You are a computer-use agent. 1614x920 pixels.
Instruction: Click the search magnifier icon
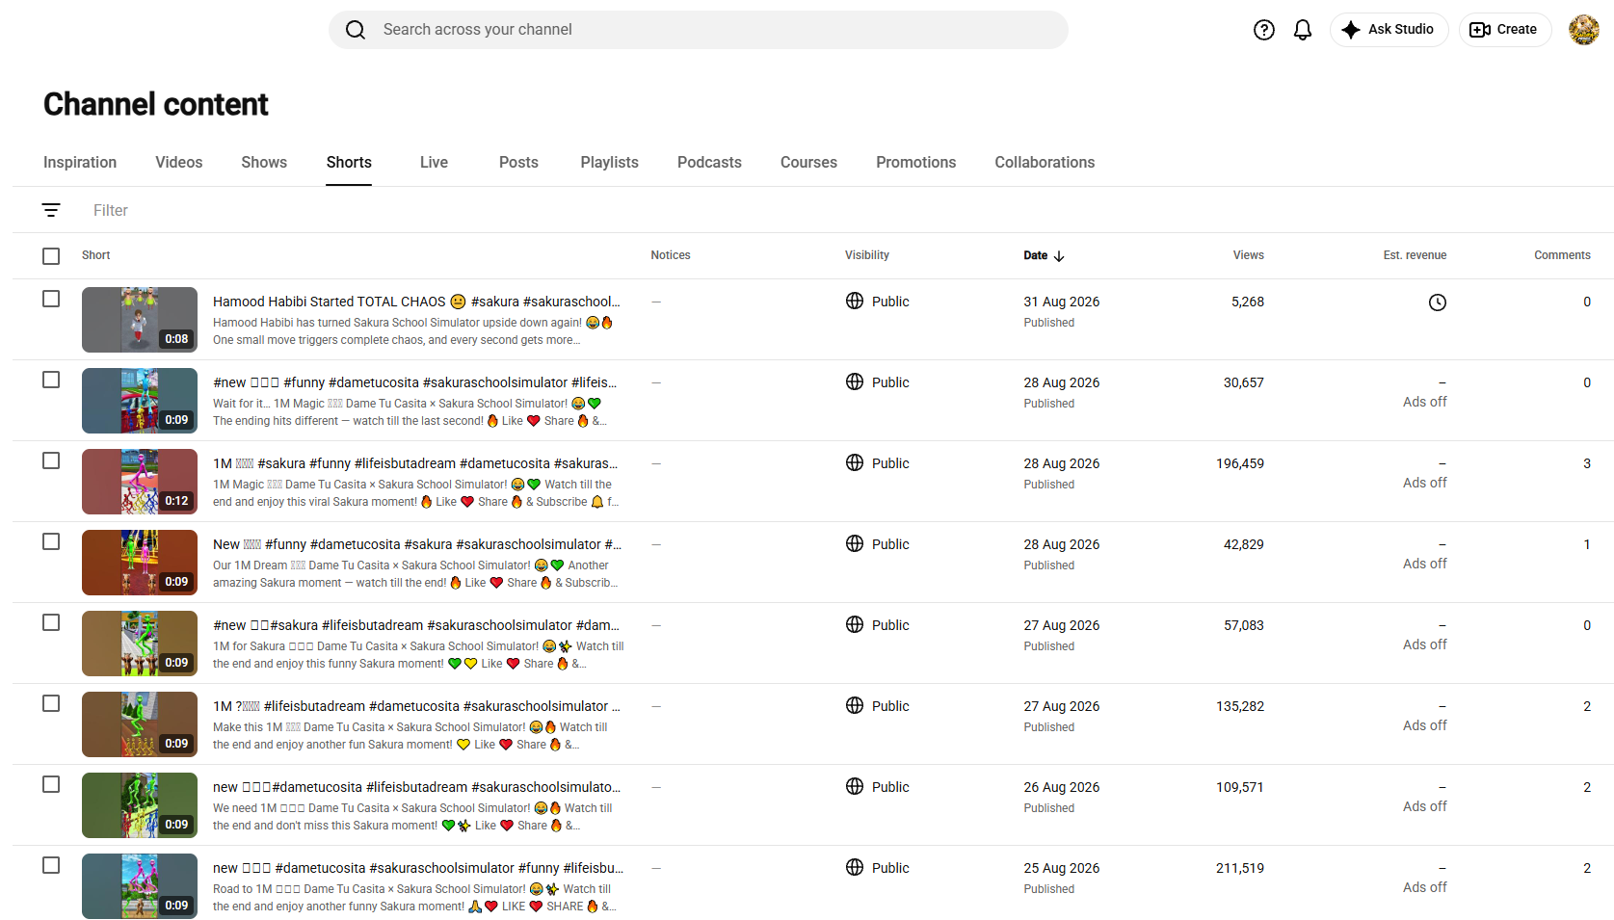(356, 30)
